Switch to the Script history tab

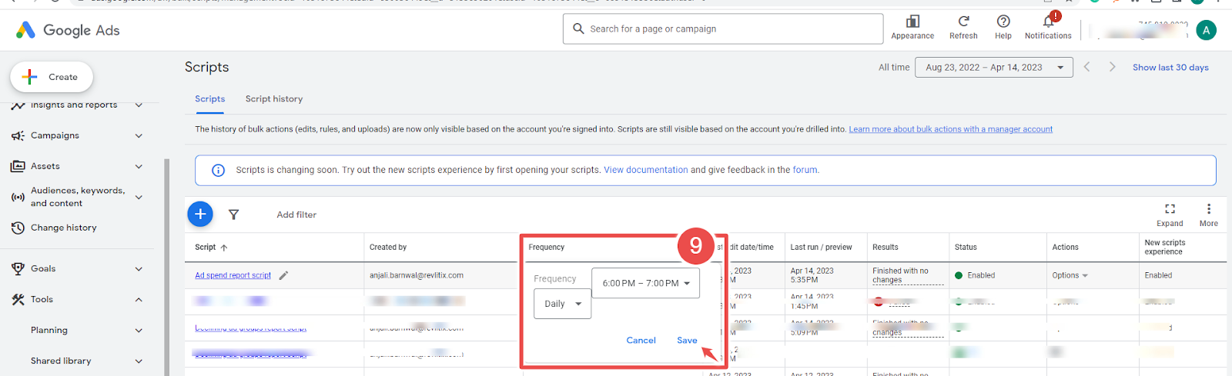274,99
